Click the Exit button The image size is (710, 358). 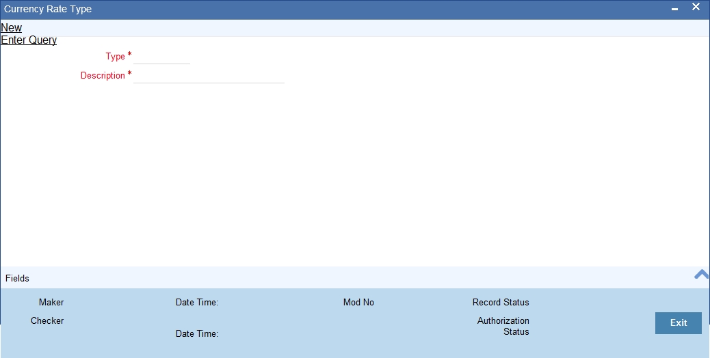(679, 322)
